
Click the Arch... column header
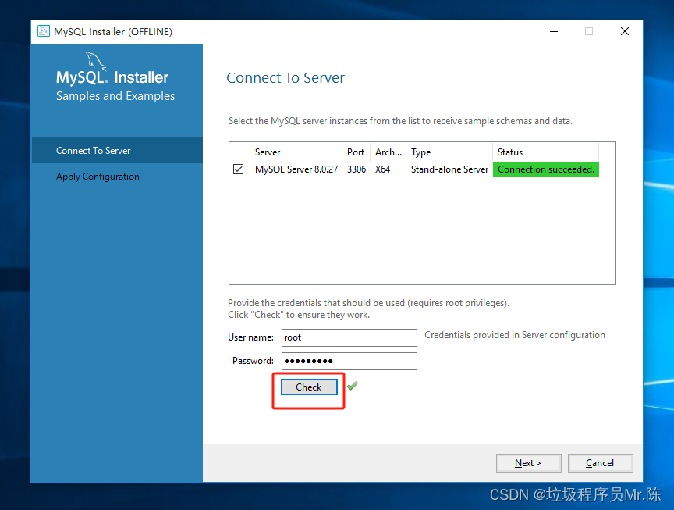click(x=388, y=152)
